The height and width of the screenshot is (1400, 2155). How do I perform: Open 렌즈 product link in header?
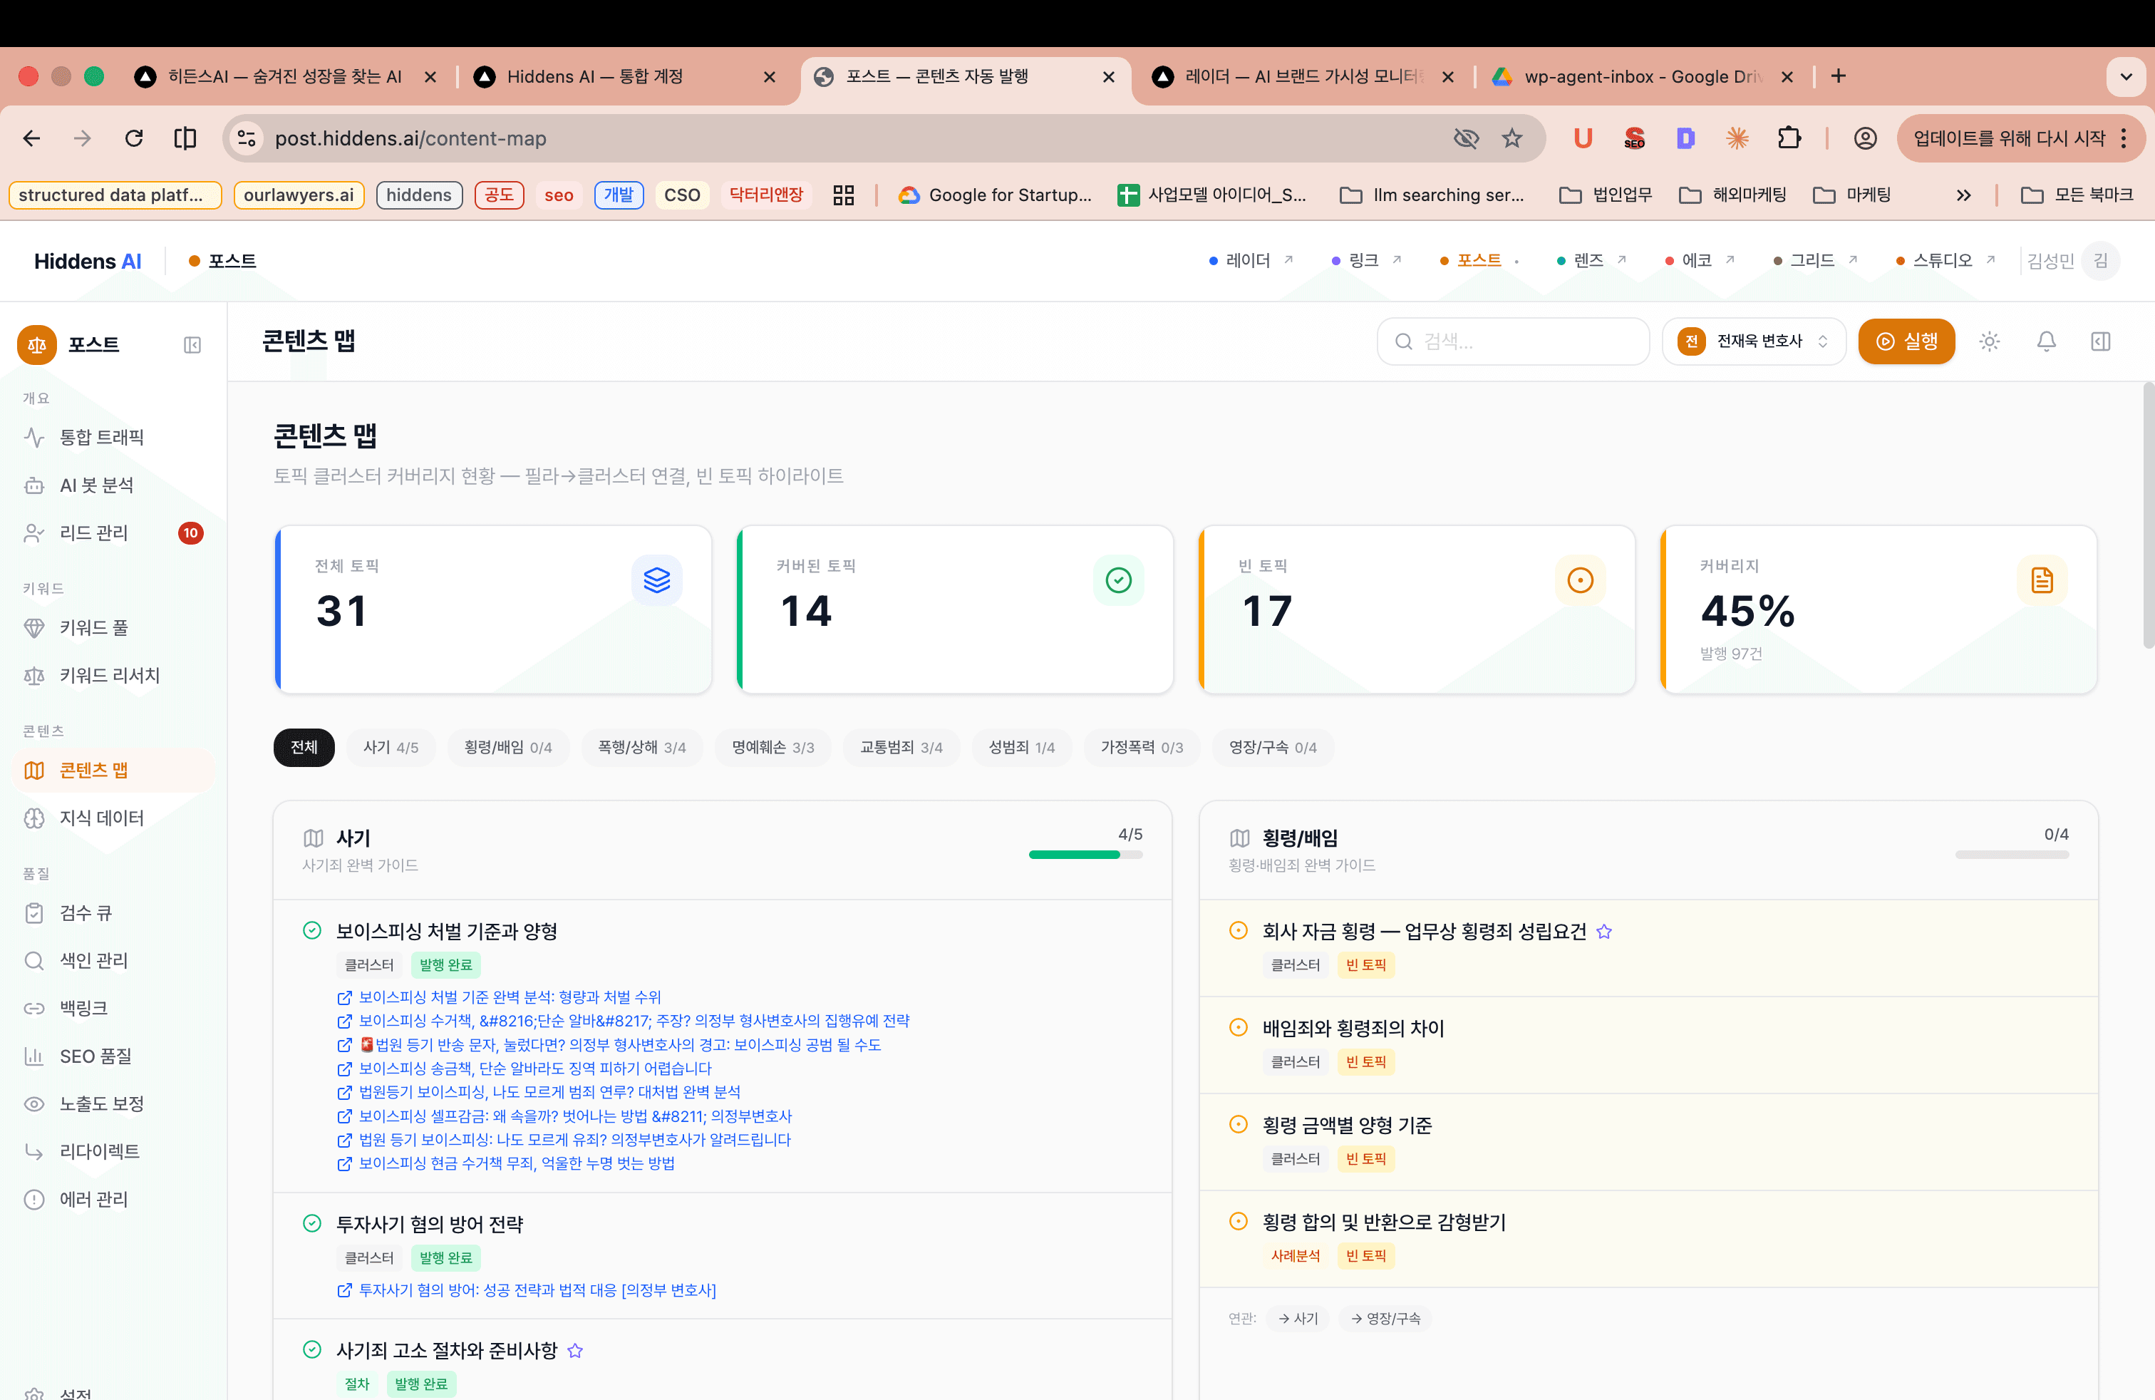click(1591, 261)
